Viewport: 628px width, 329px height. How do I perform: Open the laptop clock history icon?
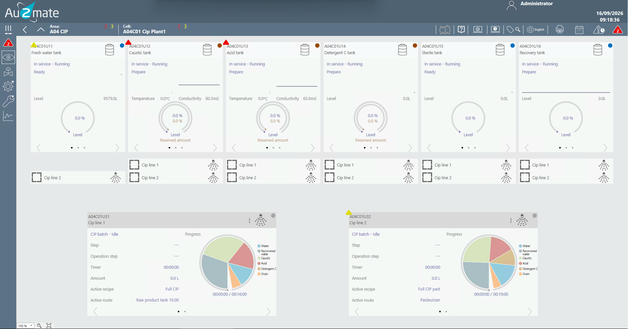495,30
